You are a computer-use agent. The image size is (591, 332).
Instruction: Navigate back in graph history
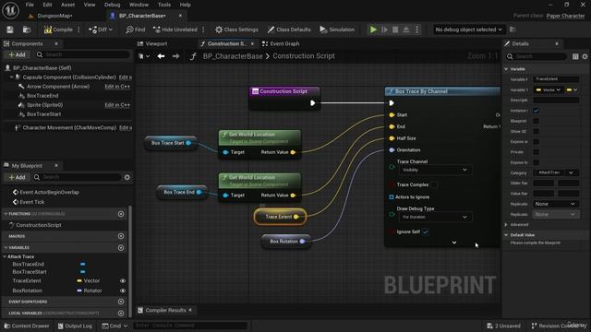click(x=161, y=56)
